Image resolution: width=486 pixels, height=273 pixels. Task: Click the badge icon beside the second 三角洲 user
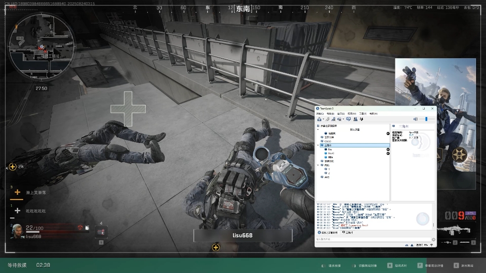(388, 153)
